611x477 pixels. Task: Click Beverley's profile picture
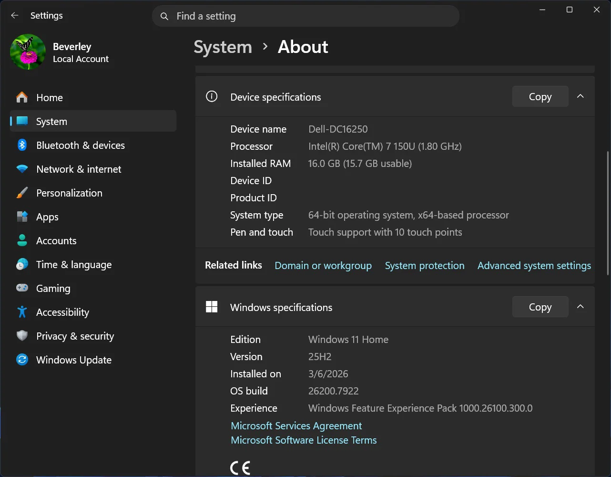28,52
